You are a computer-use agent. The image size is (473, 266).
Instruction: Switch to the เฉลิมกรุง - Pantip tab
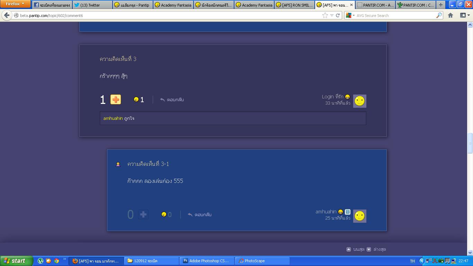[132, 5]
